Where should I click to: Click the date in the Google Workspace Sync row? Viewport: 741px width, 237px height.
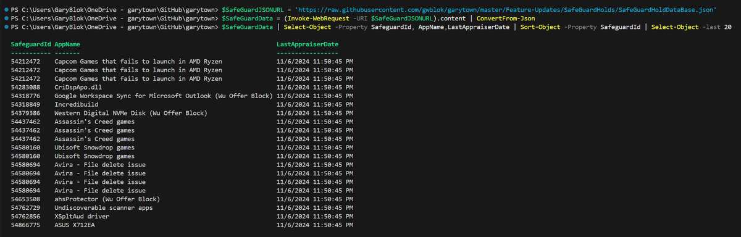[316, 96]
